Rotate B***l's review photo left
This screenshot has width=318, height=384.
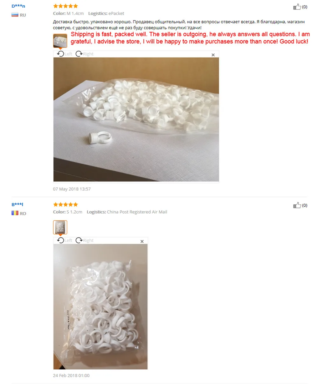(x=65, y=240)
